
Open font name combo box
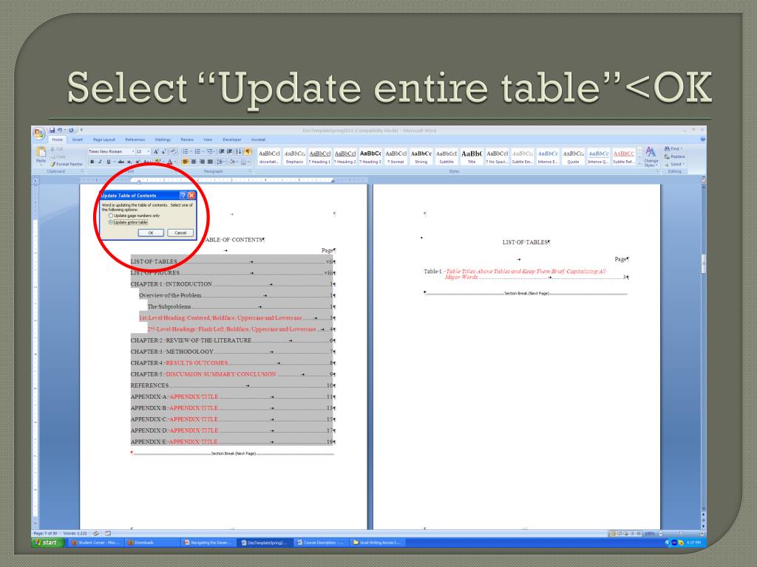click(x=111, y=151)
